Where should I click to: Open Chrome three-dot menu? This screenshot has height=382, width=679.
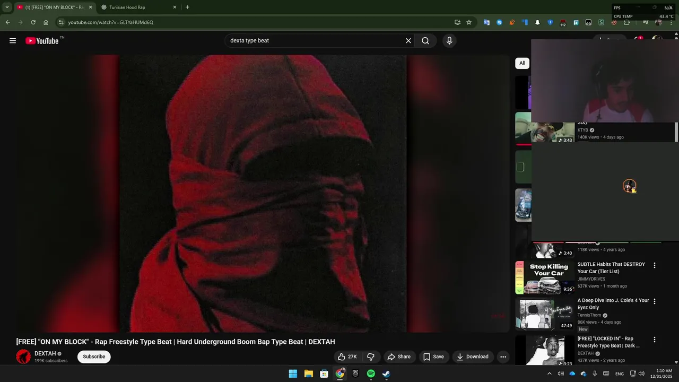[x=672, y=22]
